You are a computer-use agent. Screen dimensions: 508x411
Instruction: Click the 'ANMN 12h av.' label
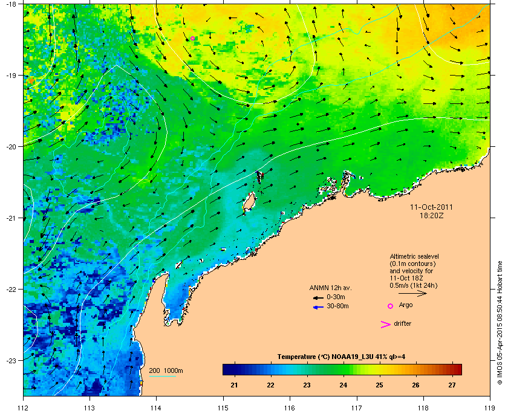pos(330,288)
